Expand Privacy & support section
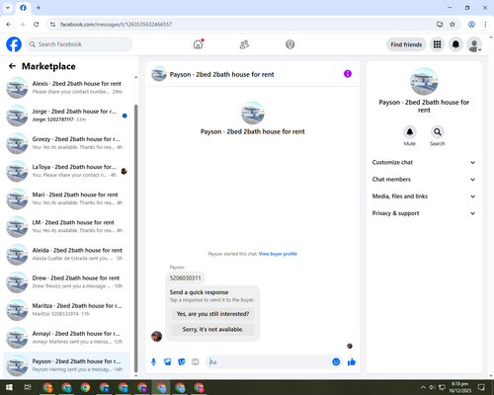Image resolution: width=494 pixels, height=395 pixels. [x=424, y=213]
